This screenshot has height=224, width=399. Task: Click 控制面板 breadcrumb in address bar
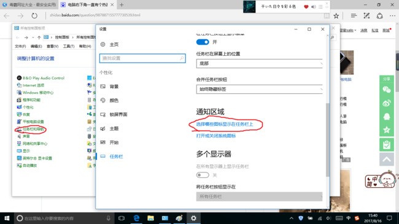point(62,37)
